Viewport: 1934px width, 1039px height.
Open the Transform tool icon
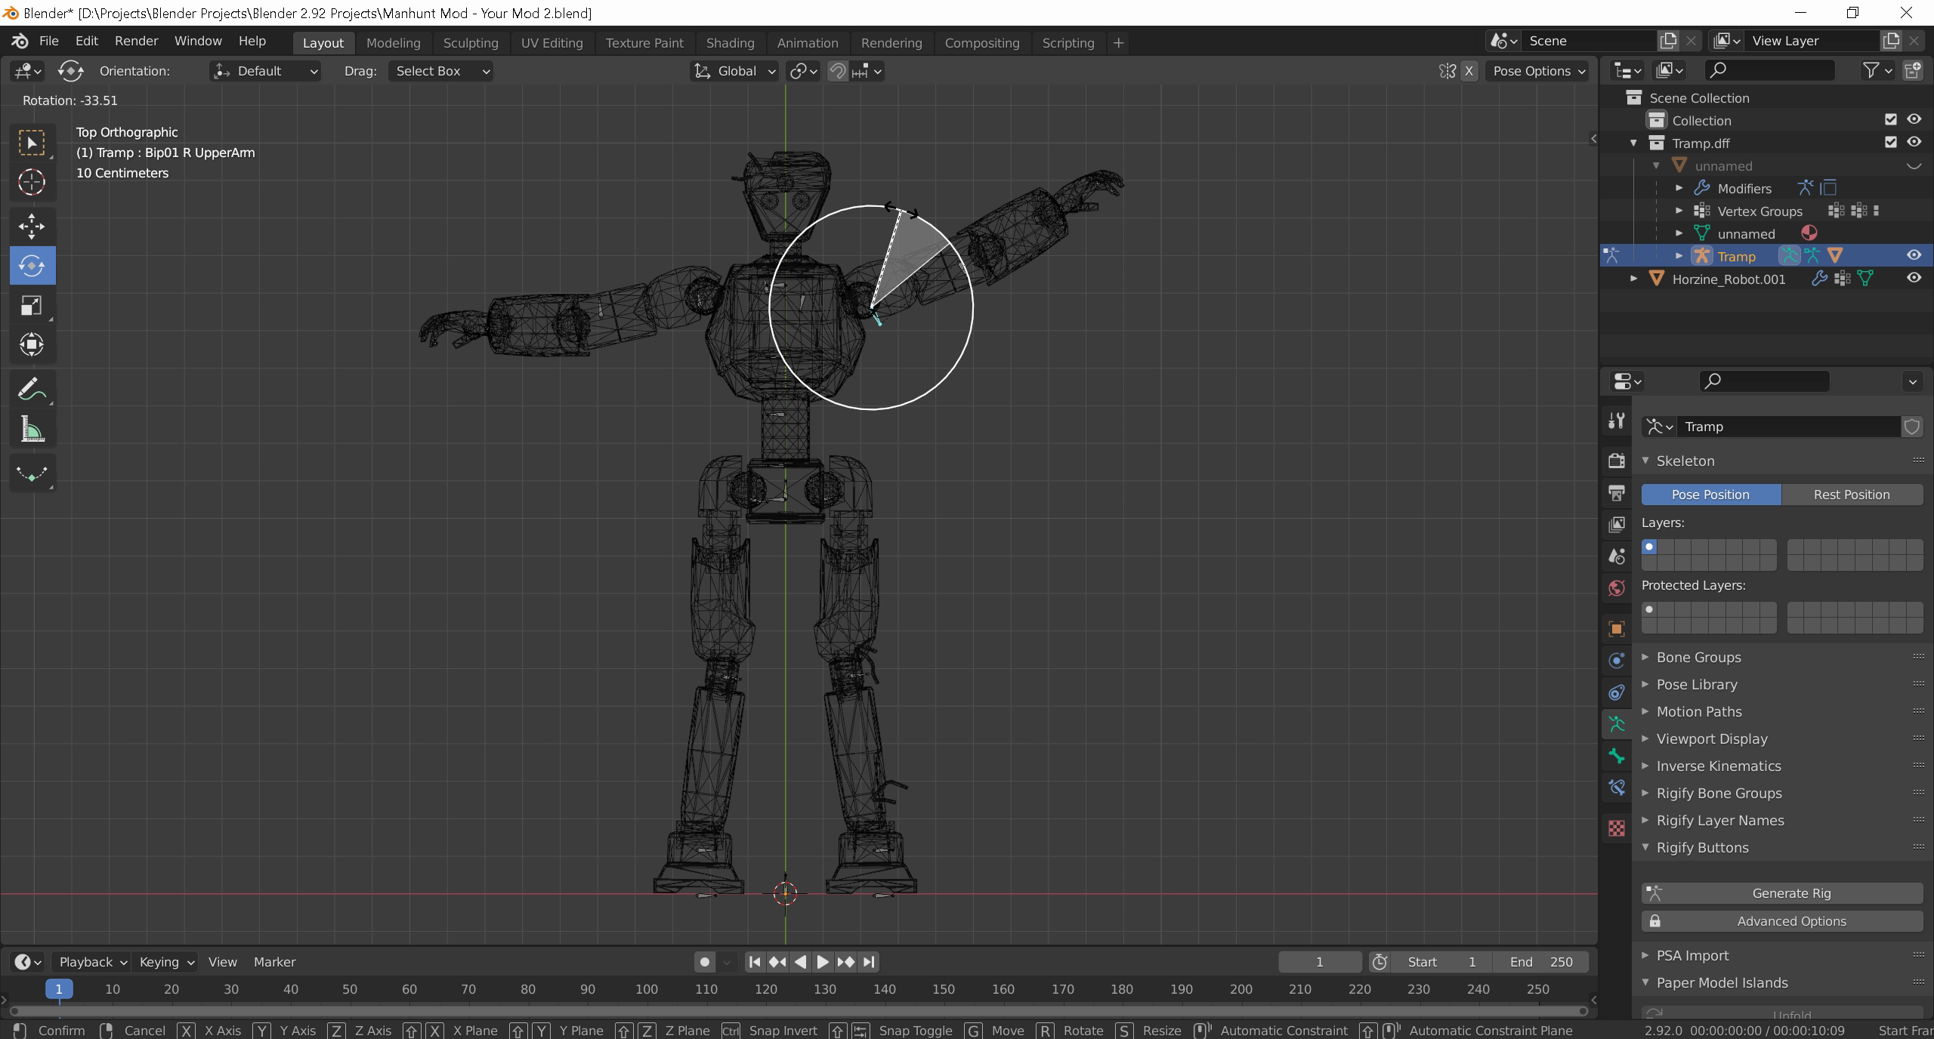coord(32,344)
